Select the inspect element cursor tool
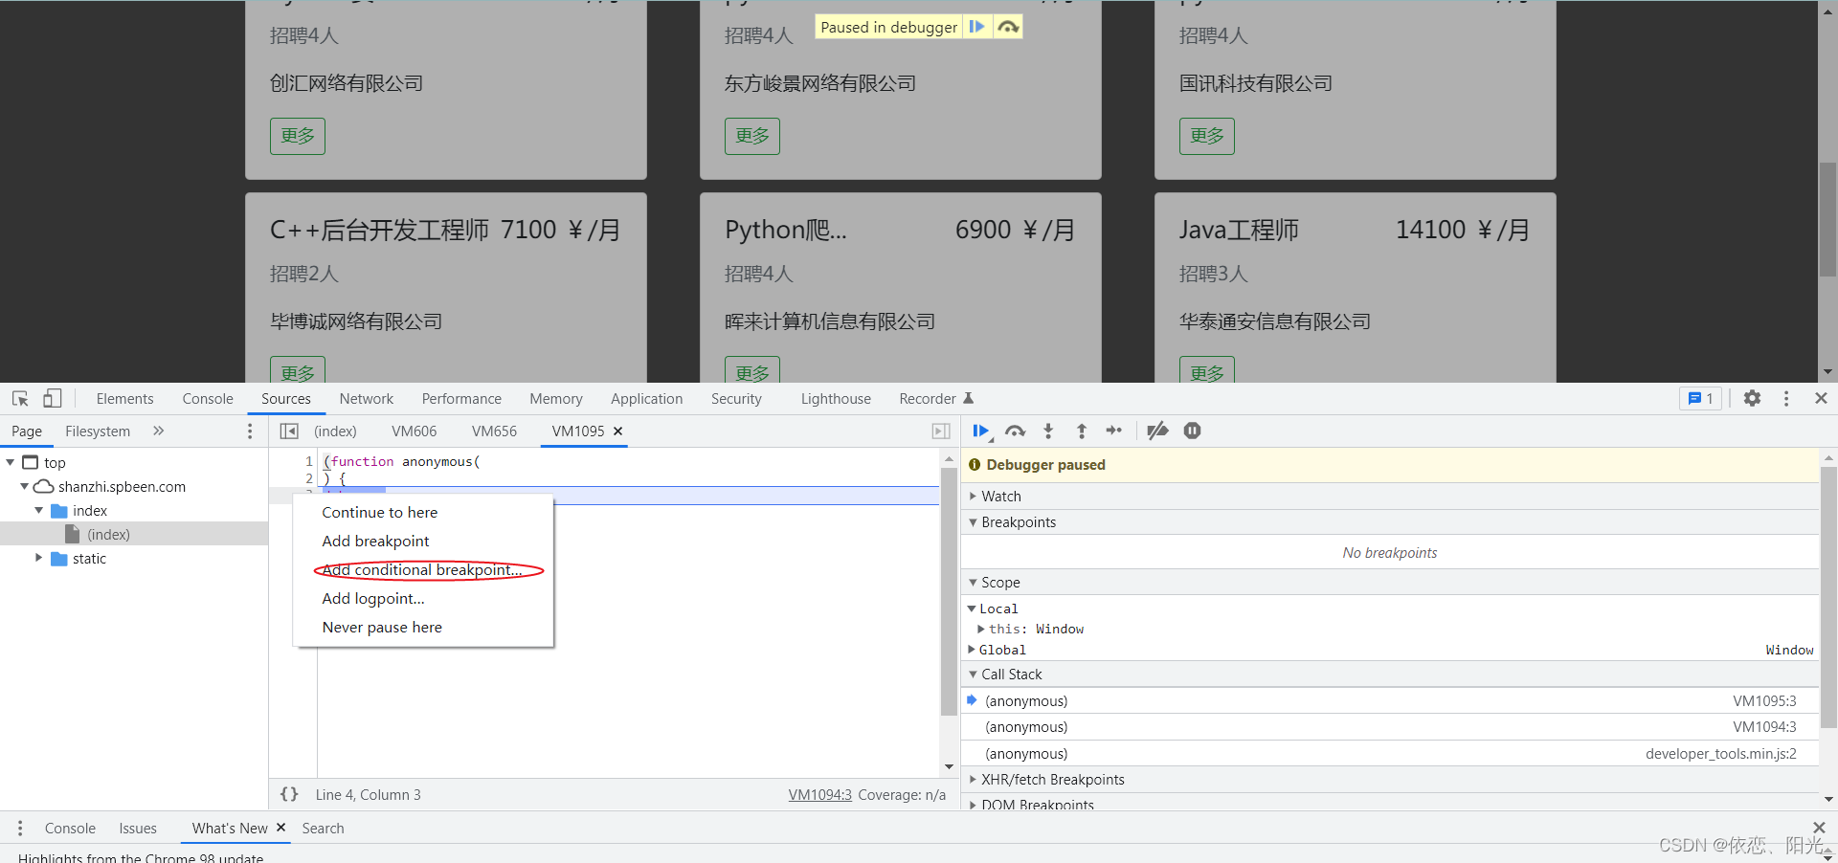This screenshot has height=863, width=1838. tap(19, 398)
